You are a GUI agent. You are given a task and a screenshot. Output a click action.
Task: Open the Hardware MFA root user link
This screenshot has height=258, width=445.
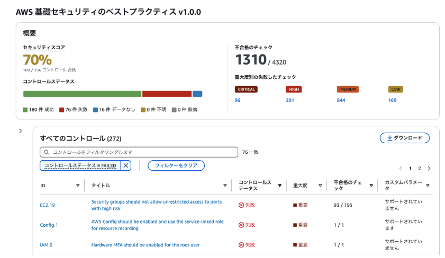(146, 245)
